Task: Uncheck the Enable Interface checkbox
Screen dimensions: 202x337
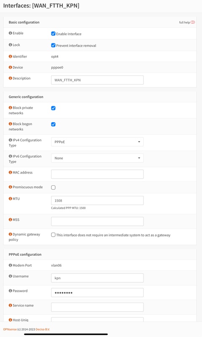Action: pyautogui.click(x=53, y=34)
